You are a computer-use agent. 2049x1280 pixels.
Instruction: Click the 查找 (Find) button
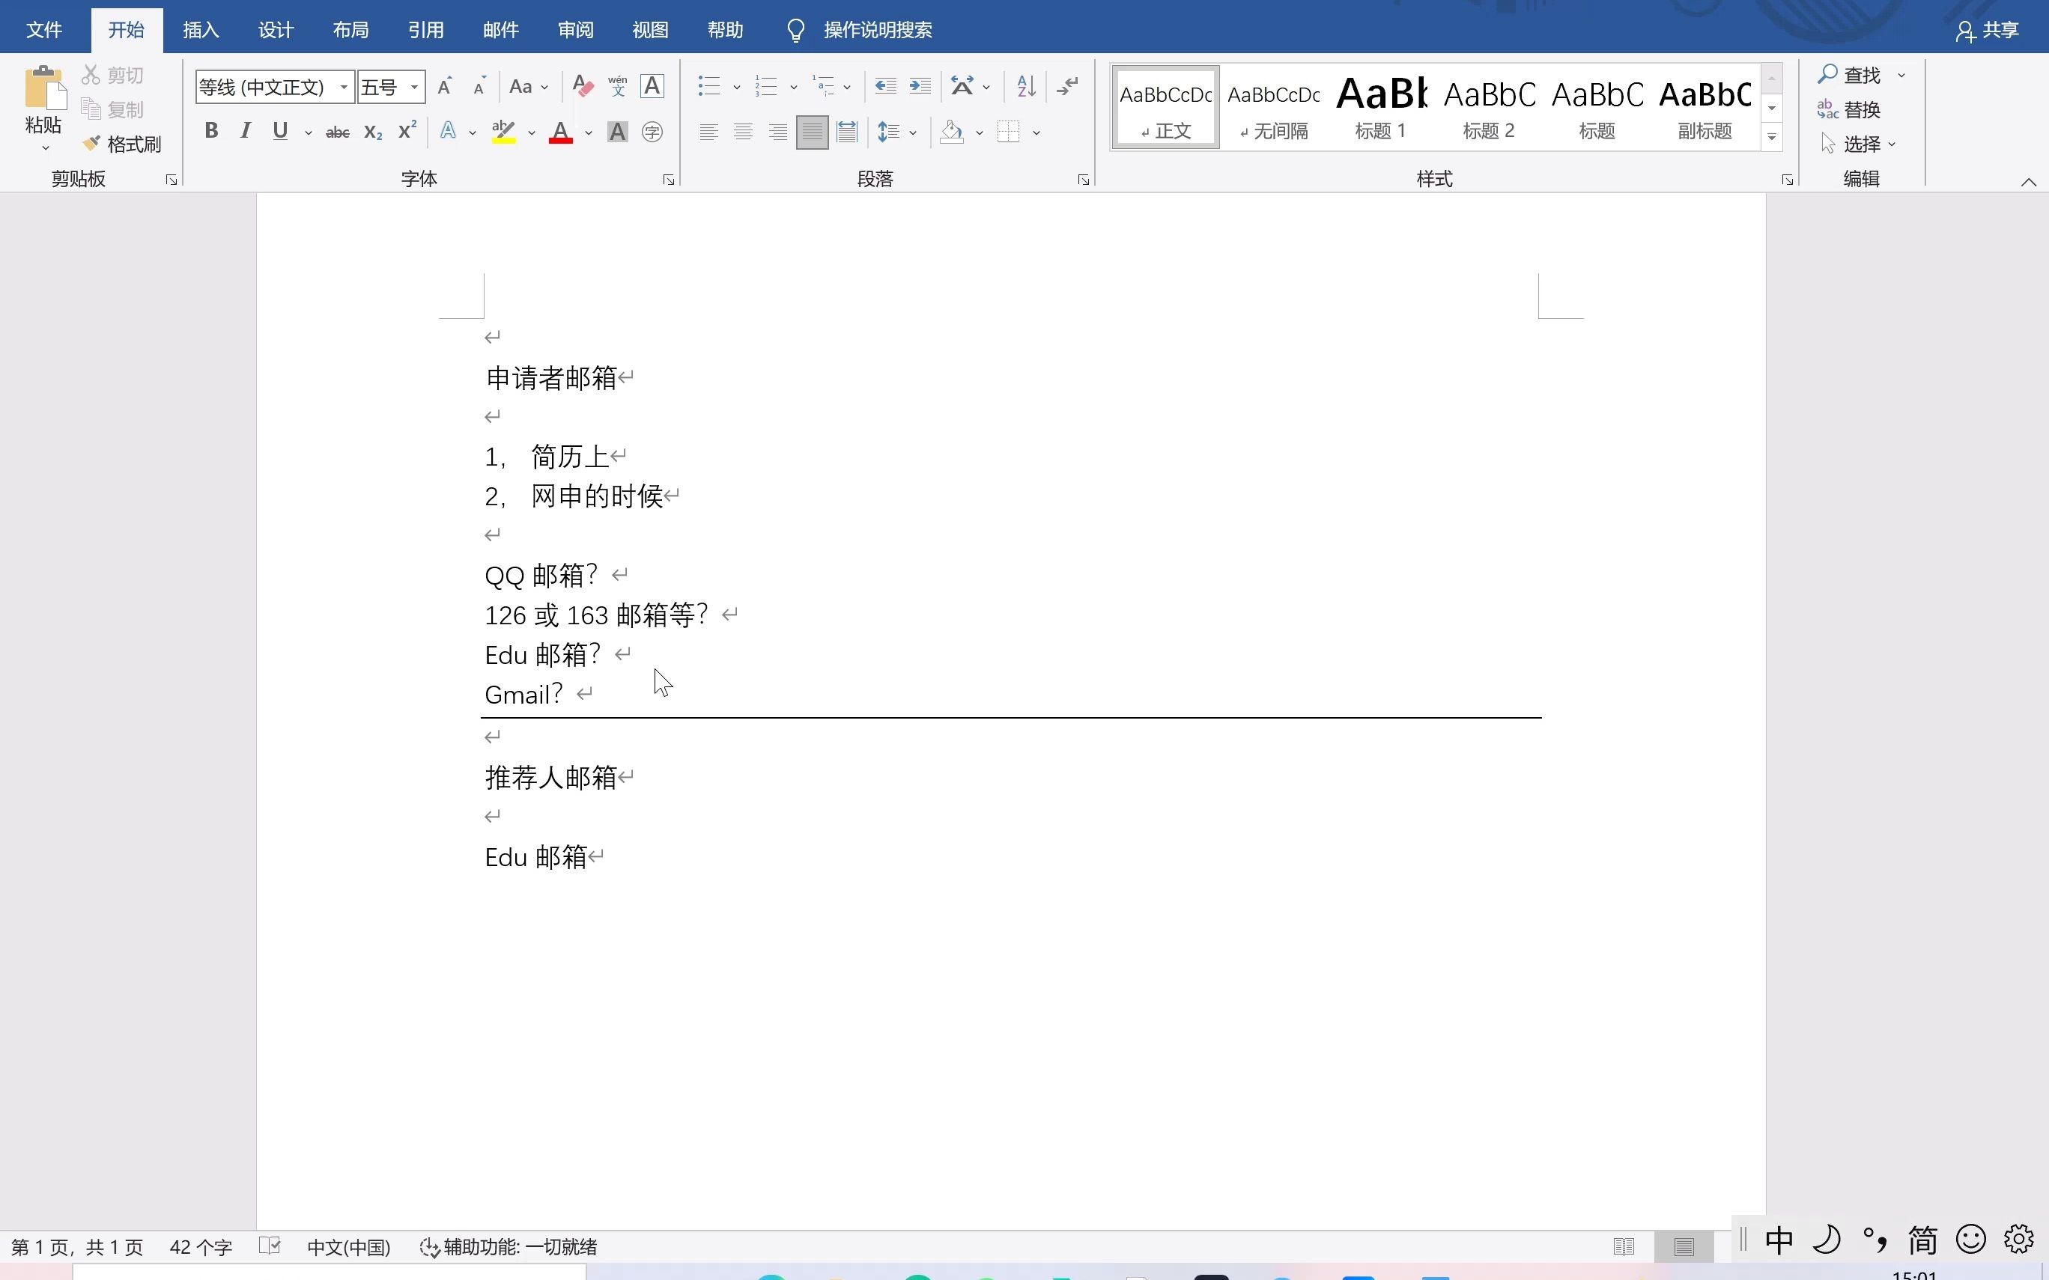(1849, 75)
